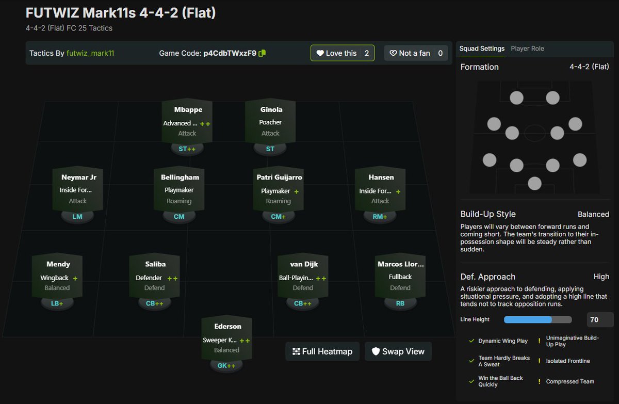The height and width of the screenshot is (404, 619).
Task: Click the RB badge under Marcos Llorente
Action: pos(400,303)
